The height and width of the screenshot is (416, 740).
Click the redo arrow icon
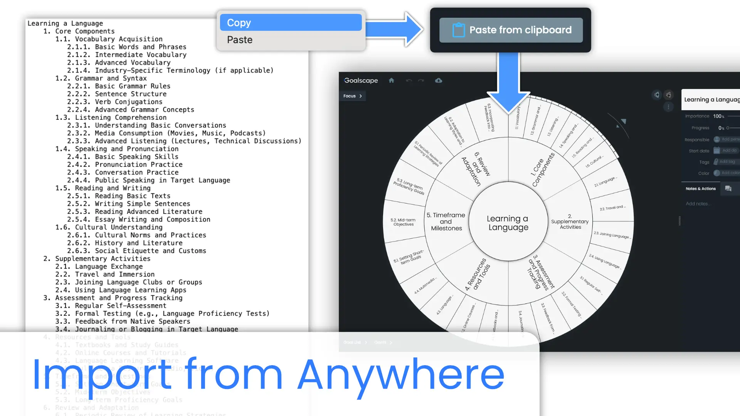[x=421, y=81]
